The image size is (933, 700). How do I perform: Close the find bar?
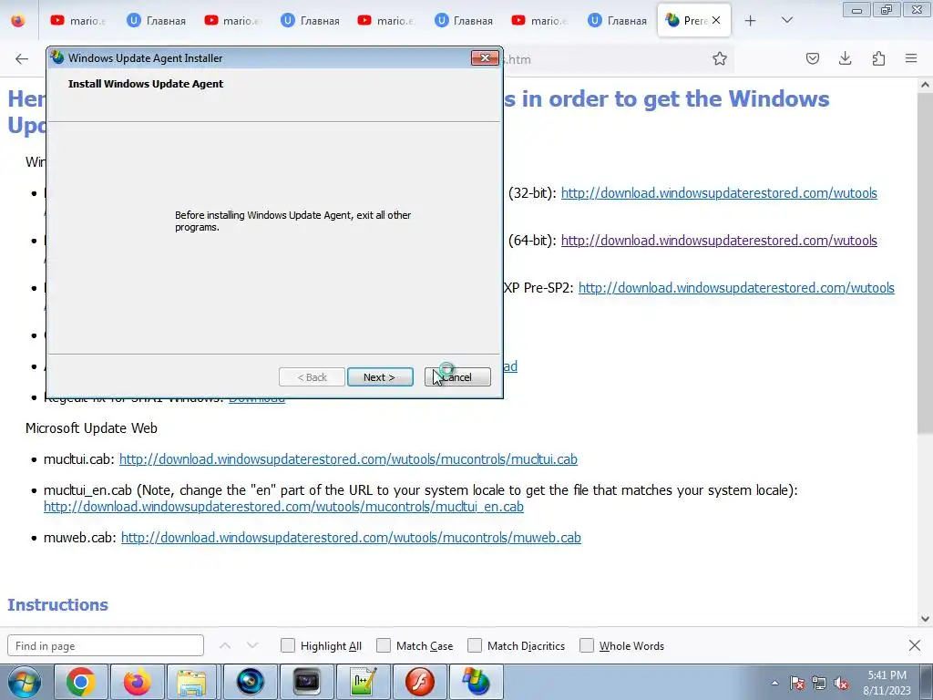[915, 646]
